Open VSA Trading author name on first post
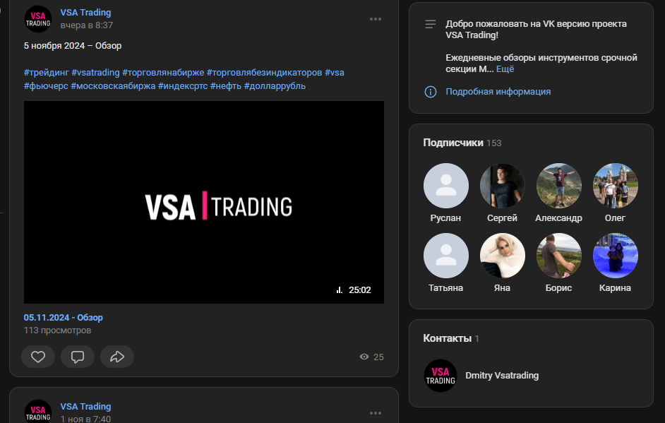The height and width of the screenshot is (423, 665). click(x=85, y=13)
